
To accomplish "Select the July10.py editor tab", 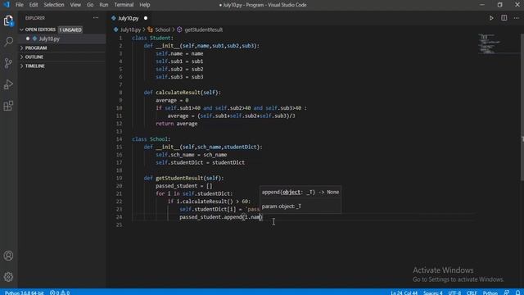I will (x=129, y=18).
